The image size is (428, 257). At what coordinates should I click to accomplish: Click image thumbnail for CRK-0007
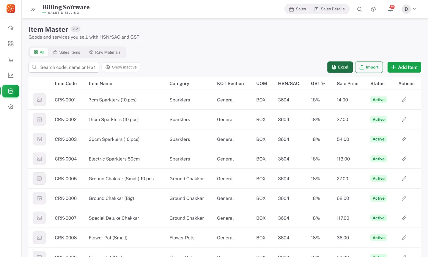(39, 218)
